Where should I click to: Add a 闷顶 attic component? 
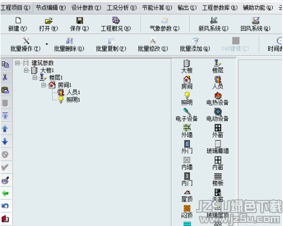[x=187, y=211]
